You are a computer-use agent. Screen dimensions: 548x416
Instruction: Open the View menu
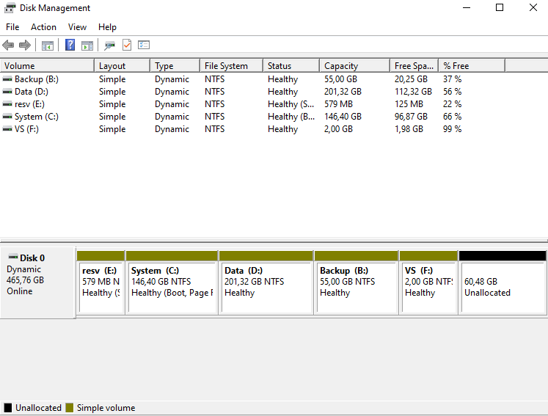(x=77, y=27)
